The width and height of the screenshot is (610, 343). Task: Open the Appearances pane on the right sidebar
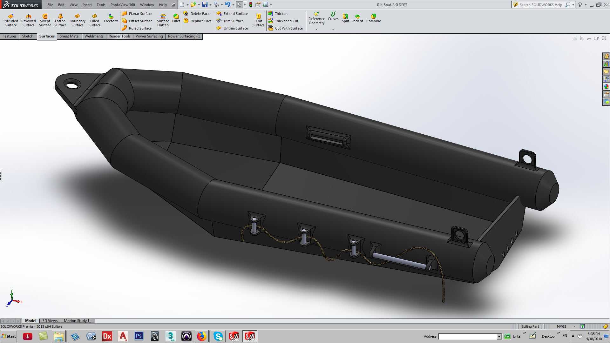pyautogui.click(x=606, y=87)
